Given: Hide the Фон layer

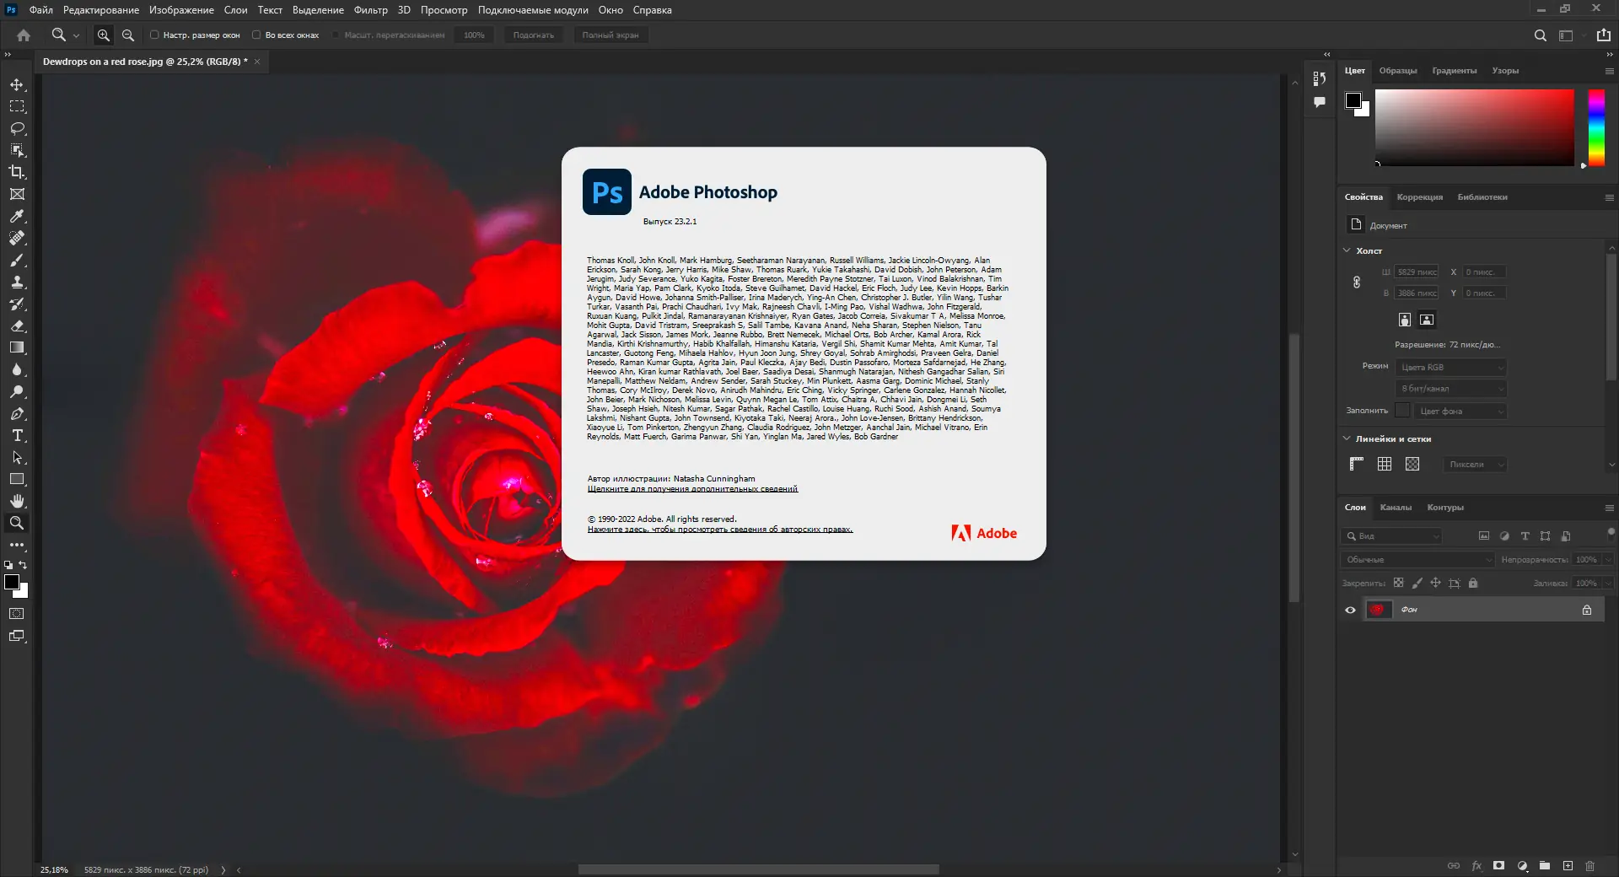Looking at the screenshot, I should click(1350, 610).
